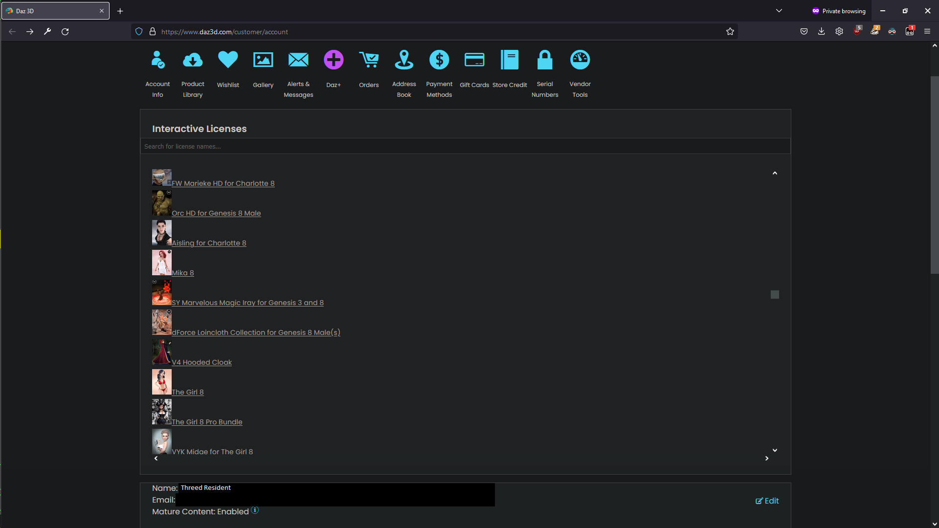Viewport: 939px width, 528px height.
Task: Select the Daz 3D browser tab
Action: [x=55, y=11]
